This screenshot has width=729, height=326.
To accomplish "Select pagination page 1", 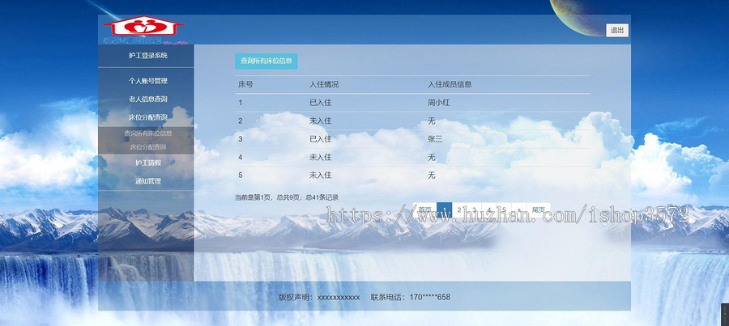I will coord(445,210).
